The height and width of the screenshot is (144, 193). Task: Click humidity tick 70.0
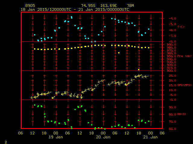click(x=172, y=122)
